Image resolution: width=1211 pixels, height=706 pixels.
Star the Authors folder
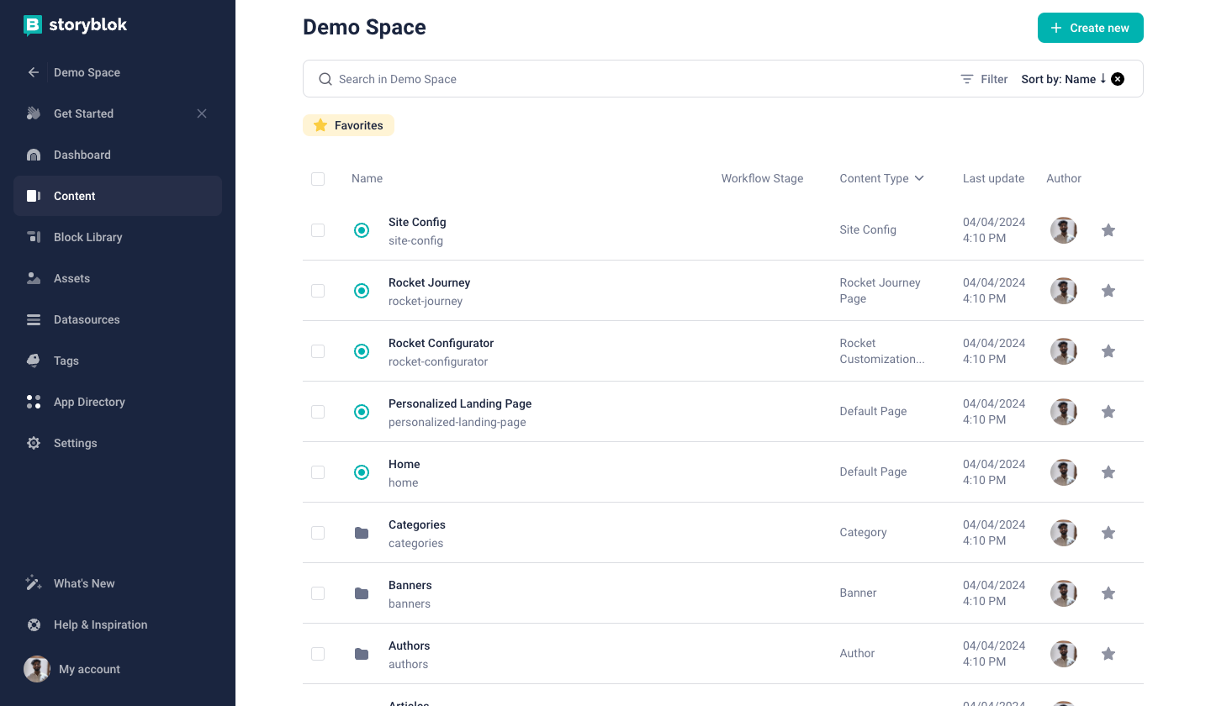[1108, 653]
